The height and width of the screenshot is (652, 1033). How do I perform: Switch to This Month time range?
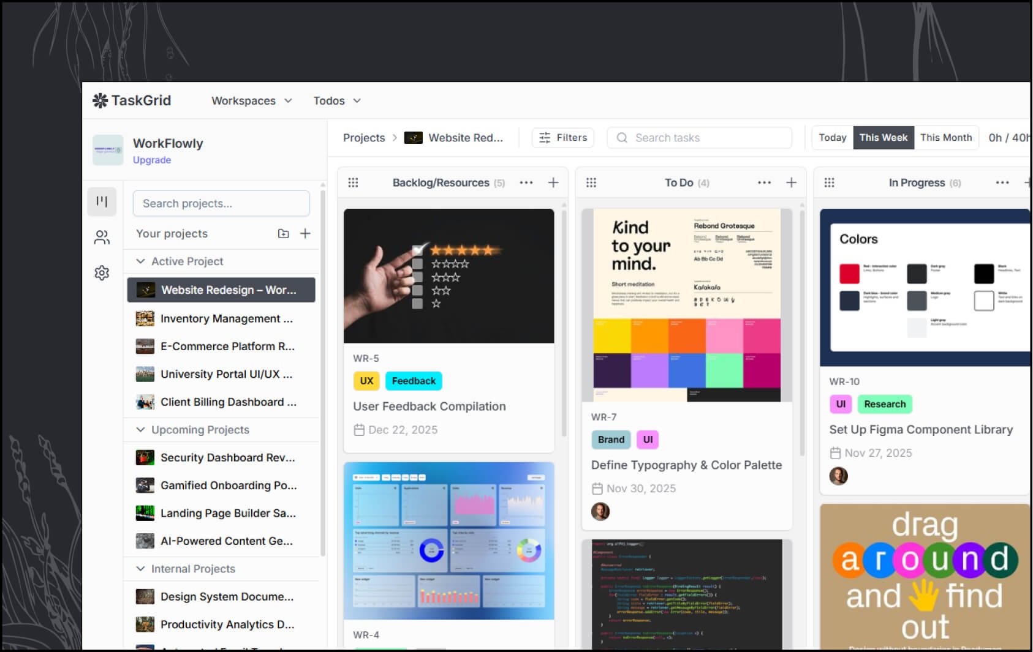(x=945, y=138)
